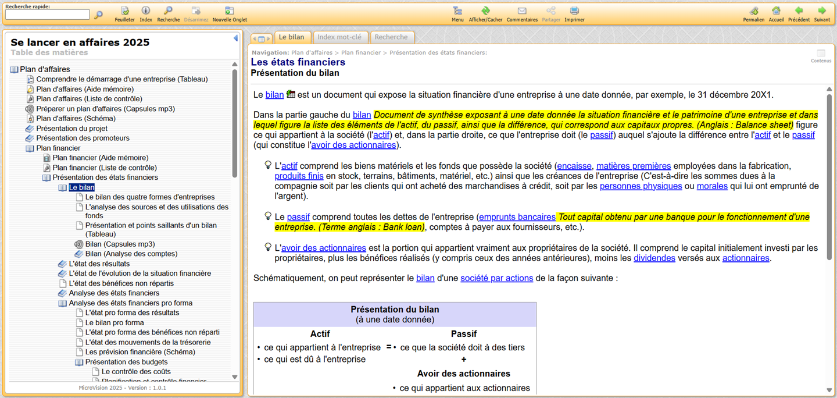This screenshot has height=398, width=837.
Task: Open the Commentaires envelope icon
Action: pyautogui.click(x=522, y=11)
